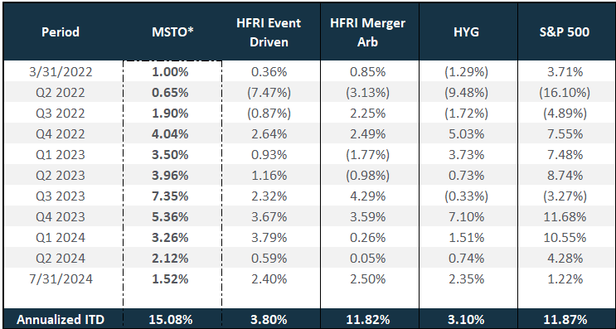
Task: Click the Annualized ITD row label
Action: point(61,319)
